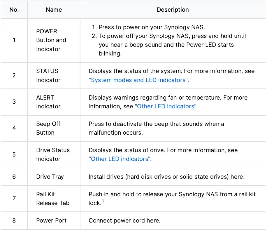Click the "Power Port" name cell
The height and width of the screenshot is (231, 267).
click(x=51, y=220)
